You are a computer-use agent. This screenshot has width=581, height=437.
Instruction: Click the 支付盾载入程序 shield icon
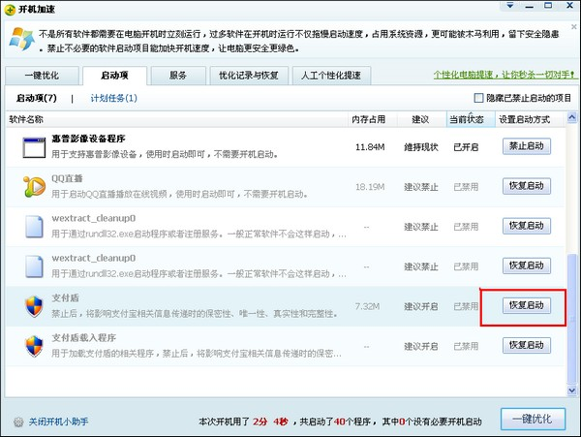point(35,346)
